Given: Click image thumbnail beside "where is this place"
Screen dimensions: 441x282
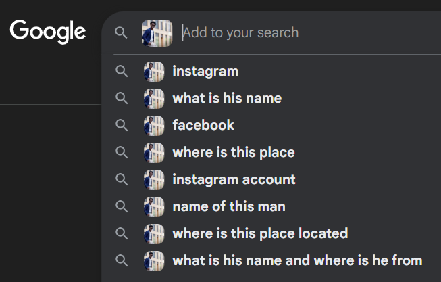Looking at the screenshot, I should click(x=154, y=152).
